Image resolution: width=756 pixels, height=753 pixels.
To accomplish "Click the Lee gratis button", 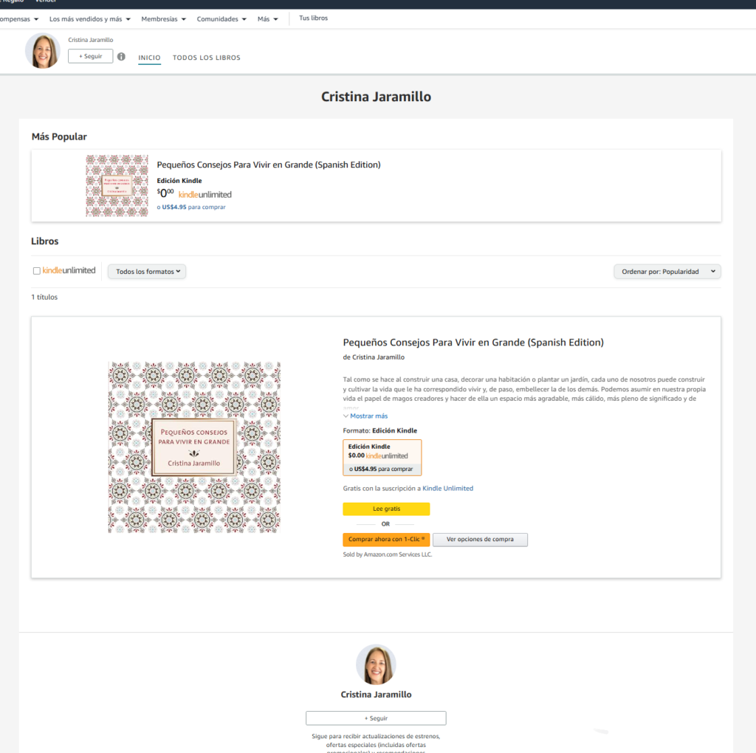I will (386, 509).
